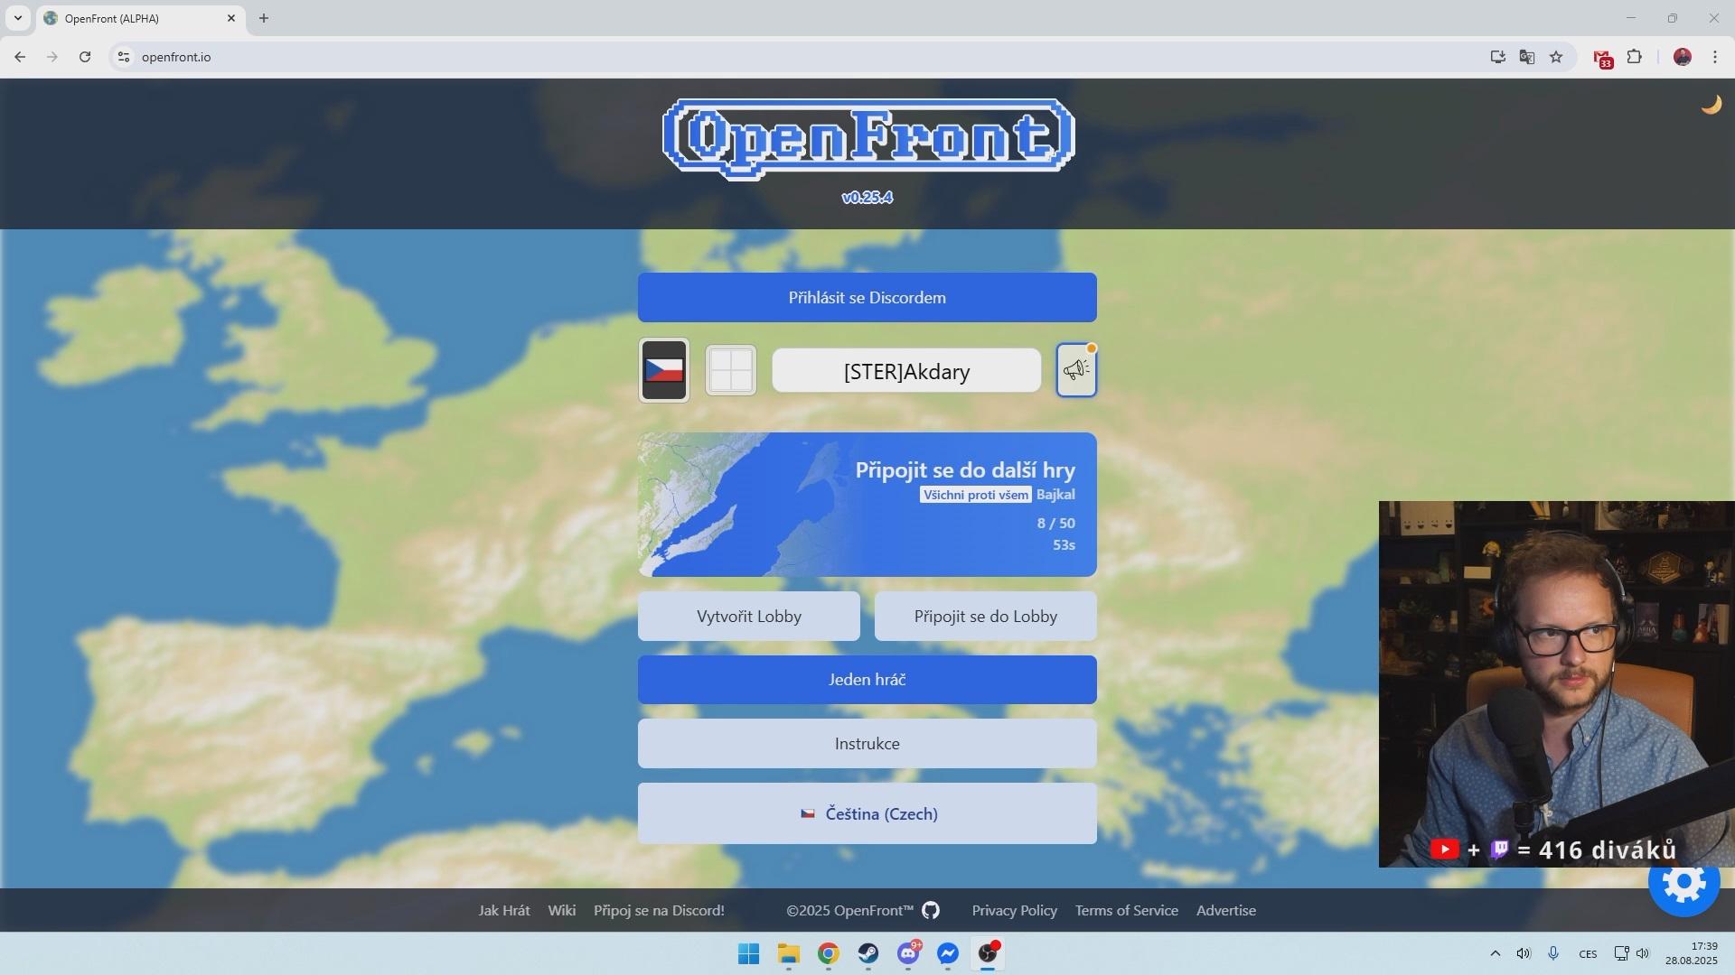Image resolution: width=1735 pixels, height=975 pixels.
Task: Open the Chrome profile avatar
Action: [x=1683, y=57]
